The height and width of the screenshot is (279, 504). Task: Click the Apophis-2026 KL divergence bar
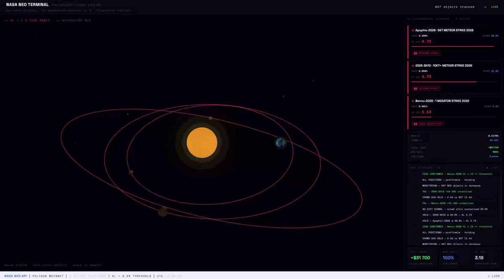(x=455, y=46)
